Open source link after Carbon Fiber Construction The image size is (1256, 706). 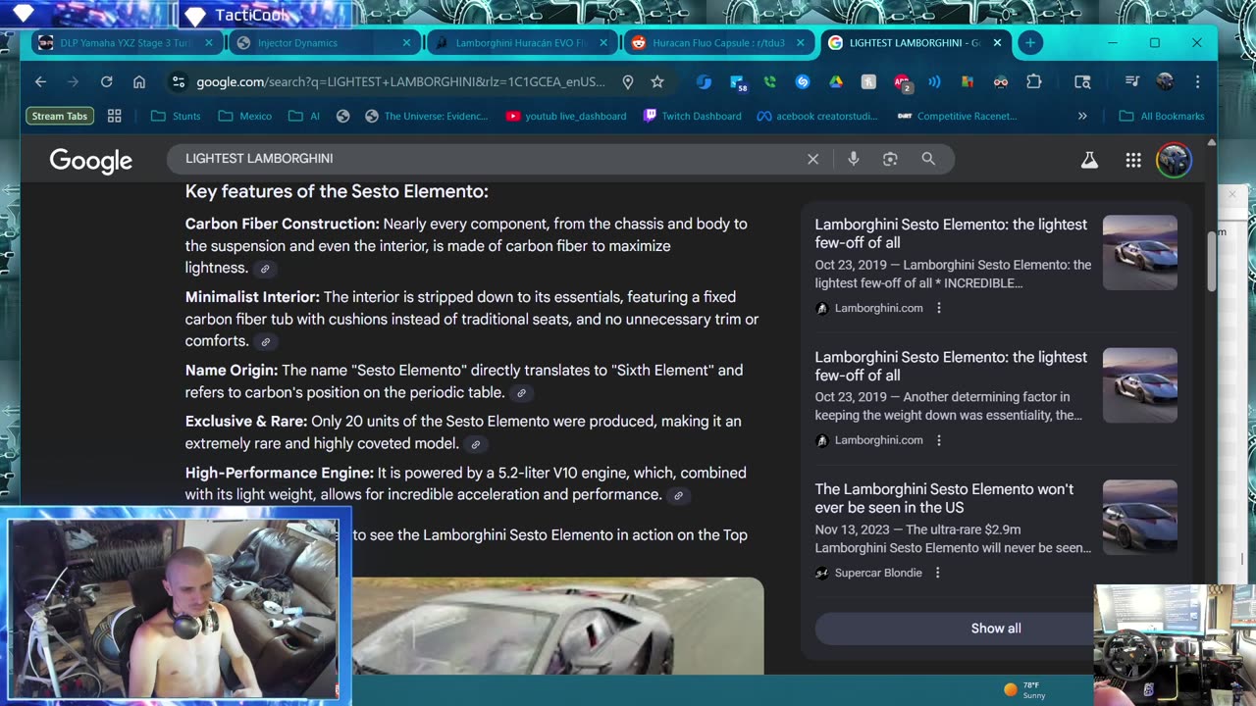pyautogui.click(x=264, y=269)
